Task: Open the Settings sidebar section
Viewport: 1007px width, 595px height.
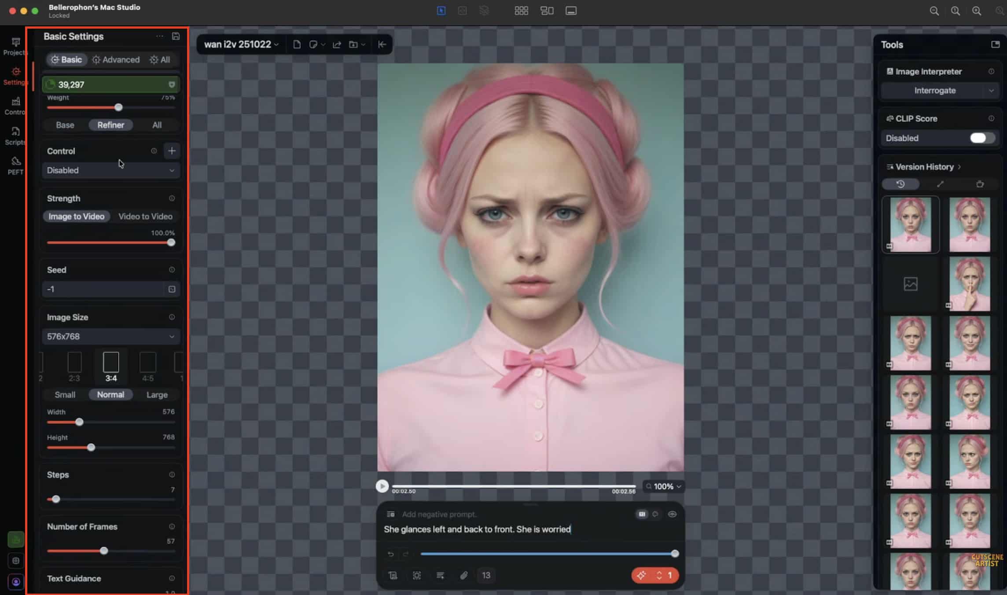Action: (x=15, y=76)
